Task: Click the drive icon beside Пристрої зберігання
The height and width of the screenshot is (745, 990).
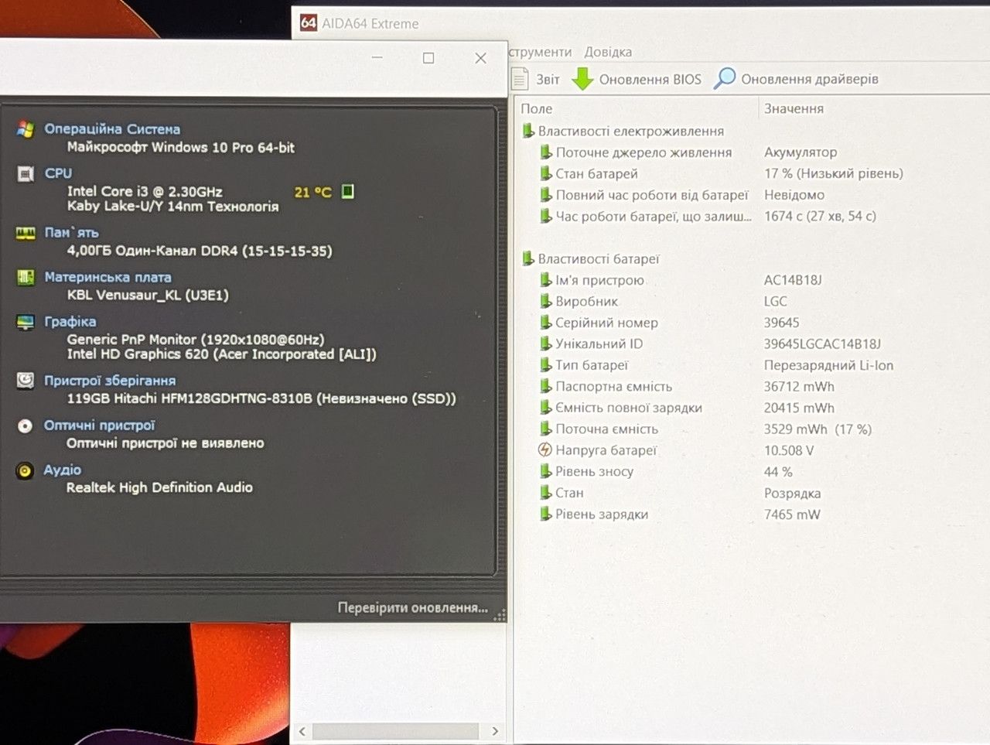Action: tap(26, 381)
